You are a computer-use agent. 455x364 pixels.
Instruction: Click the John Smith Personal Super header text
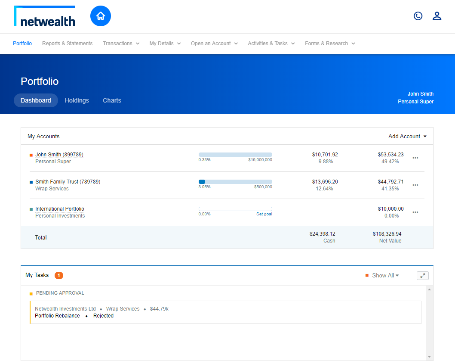pos(415,98)
